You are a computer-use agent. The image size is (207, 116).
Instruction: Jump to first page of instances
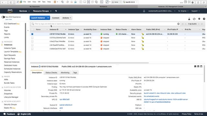click(x=183, y=24)
